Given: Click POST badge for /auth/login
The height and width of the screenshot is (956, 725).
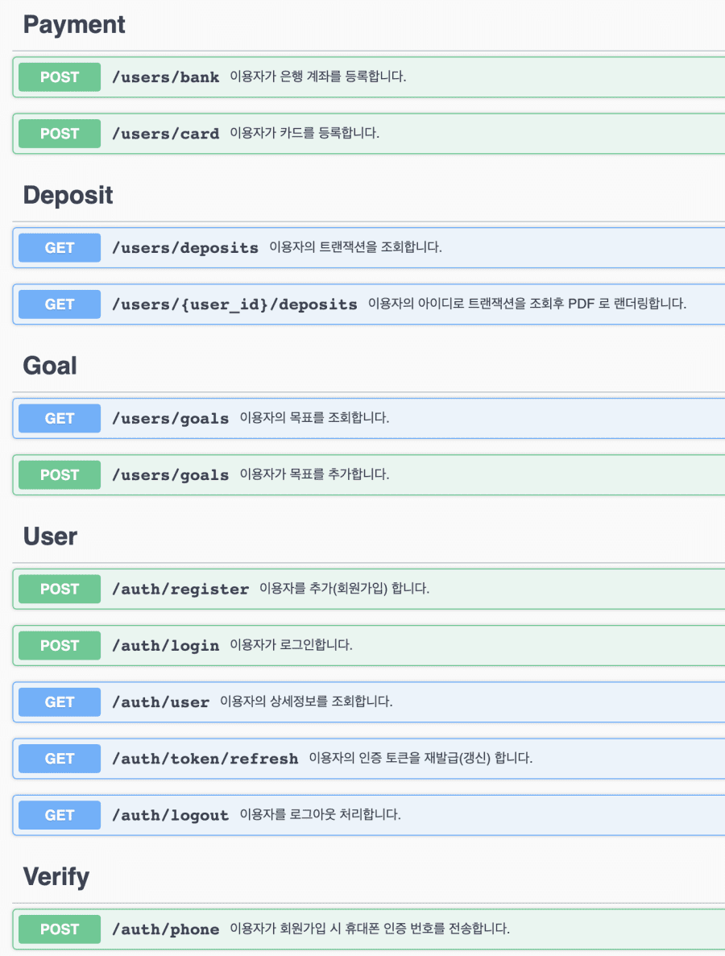Looking at the screenshot, I should [x=60, y=646].
